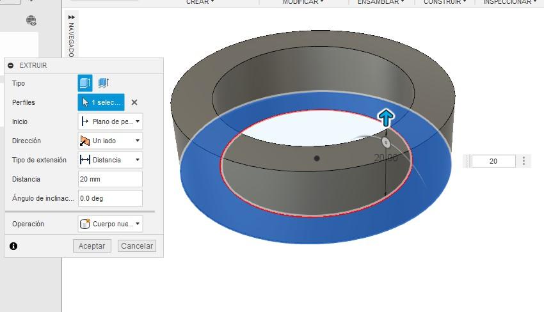Click the info icon in Extruir dialog
The width and height of the screenshot is (544, 312).
13,246
